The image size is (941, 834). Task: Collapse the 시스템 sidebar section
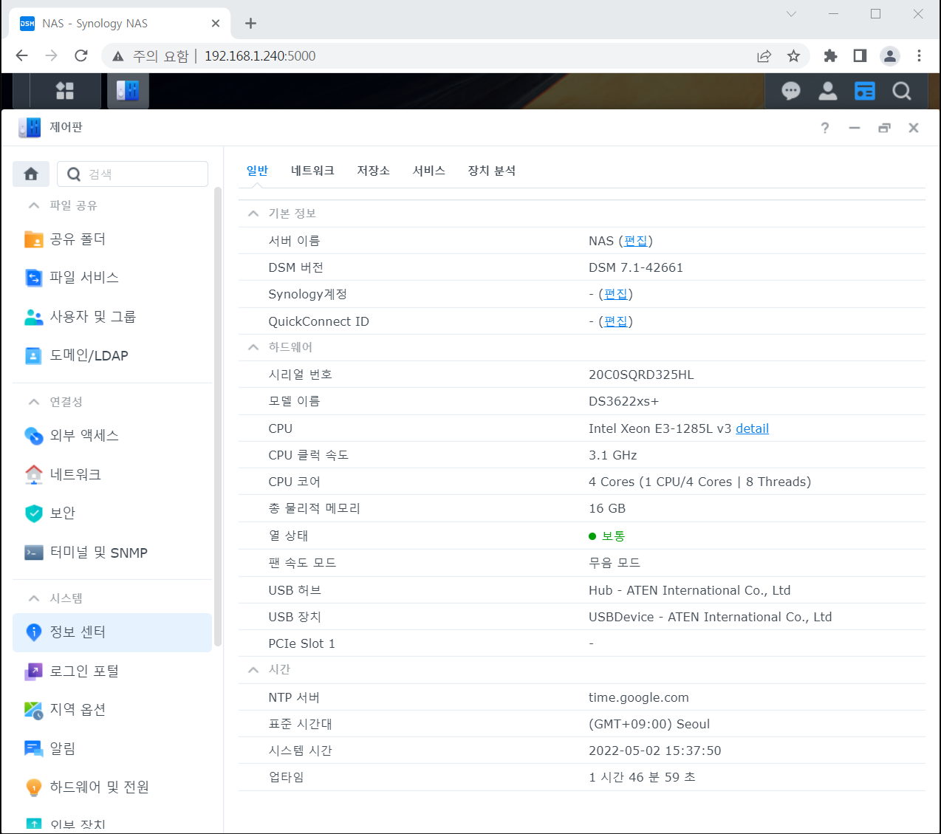pyautogui.click(x=34, y=598)
